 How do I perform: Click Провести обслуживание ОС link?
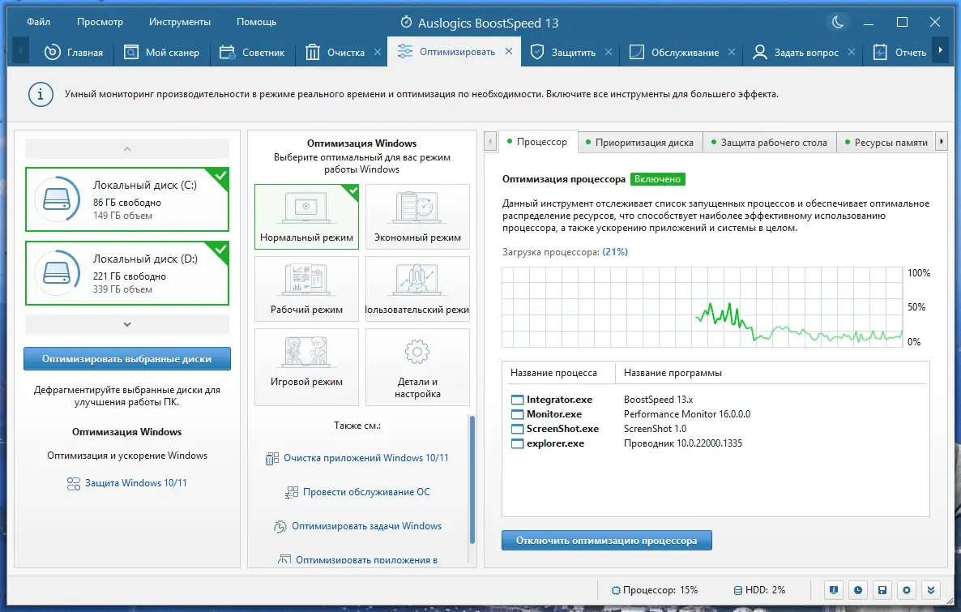click(357, 492)
